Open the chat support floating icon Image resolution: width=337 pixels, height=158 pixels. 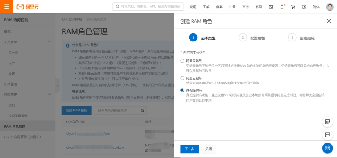[327, 135]
